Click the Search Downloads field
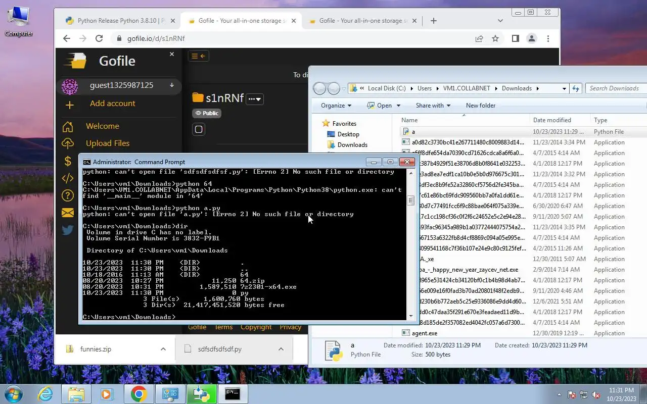 click(x=617, y=88)
